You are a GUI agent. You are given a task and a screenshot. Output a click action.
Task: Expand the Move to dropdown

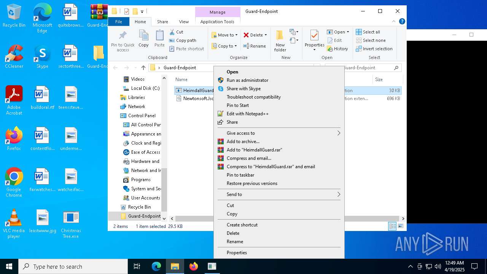(x=236, y=35)
